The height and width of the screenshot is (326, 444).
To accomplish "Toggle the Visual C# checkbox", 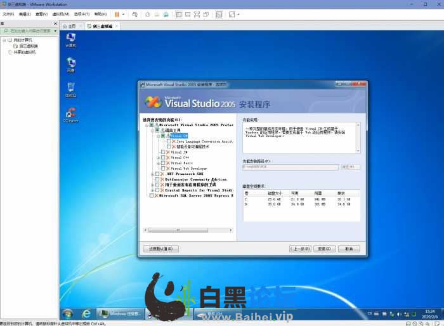I will [163, 136].
